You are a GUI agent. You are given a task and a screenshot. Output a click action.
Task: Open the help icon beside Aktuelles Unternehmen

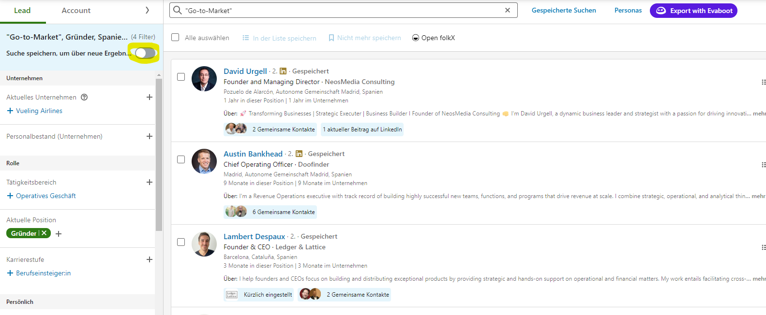(x=84, y=97)
